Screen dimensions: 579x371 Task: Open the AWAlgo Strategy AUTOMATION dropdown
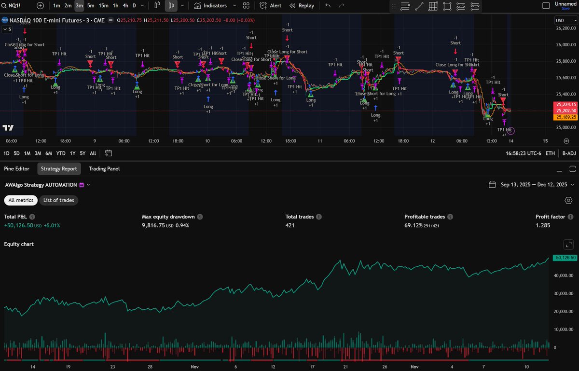pos(88,185)
